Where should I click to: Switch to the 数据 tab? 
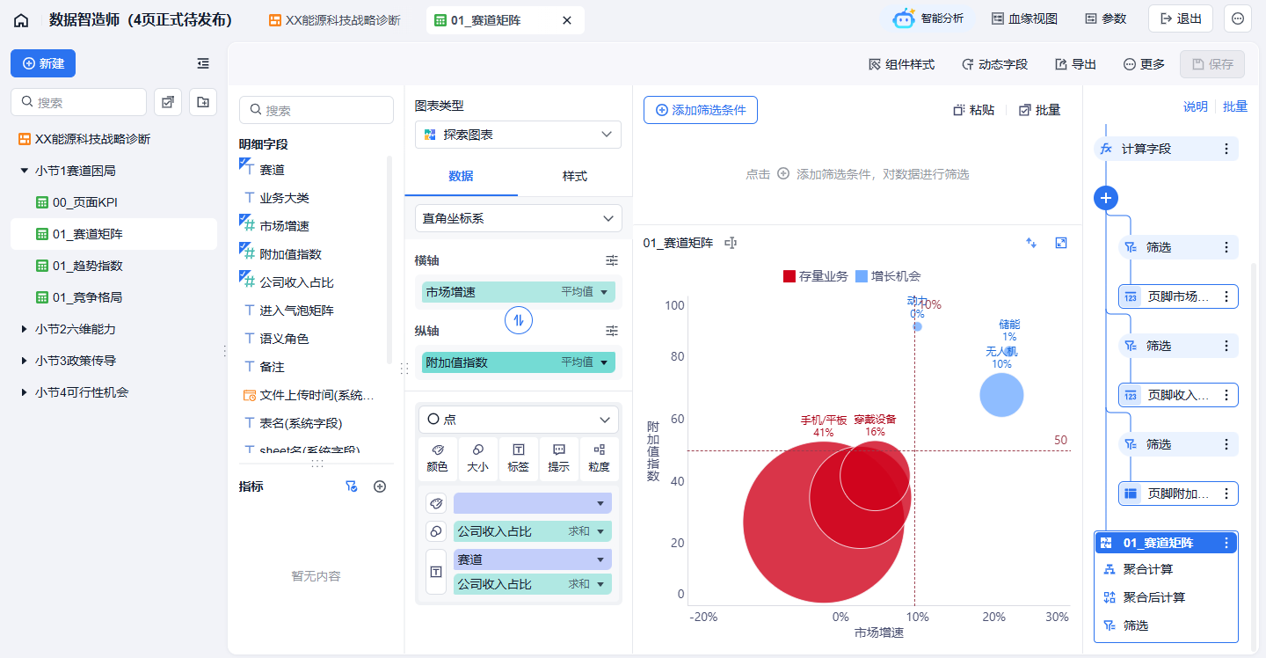tap(461, 176)
